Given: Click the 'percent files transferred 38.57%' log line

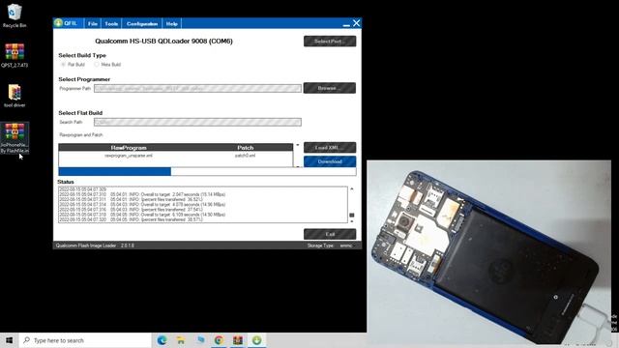Looking at the screenshot, I should 132,219.
